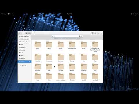The width and height of the screenshot is (139, 104).
Task: Toggle the search magnifier button in the header
Action: tap(92, 33)
